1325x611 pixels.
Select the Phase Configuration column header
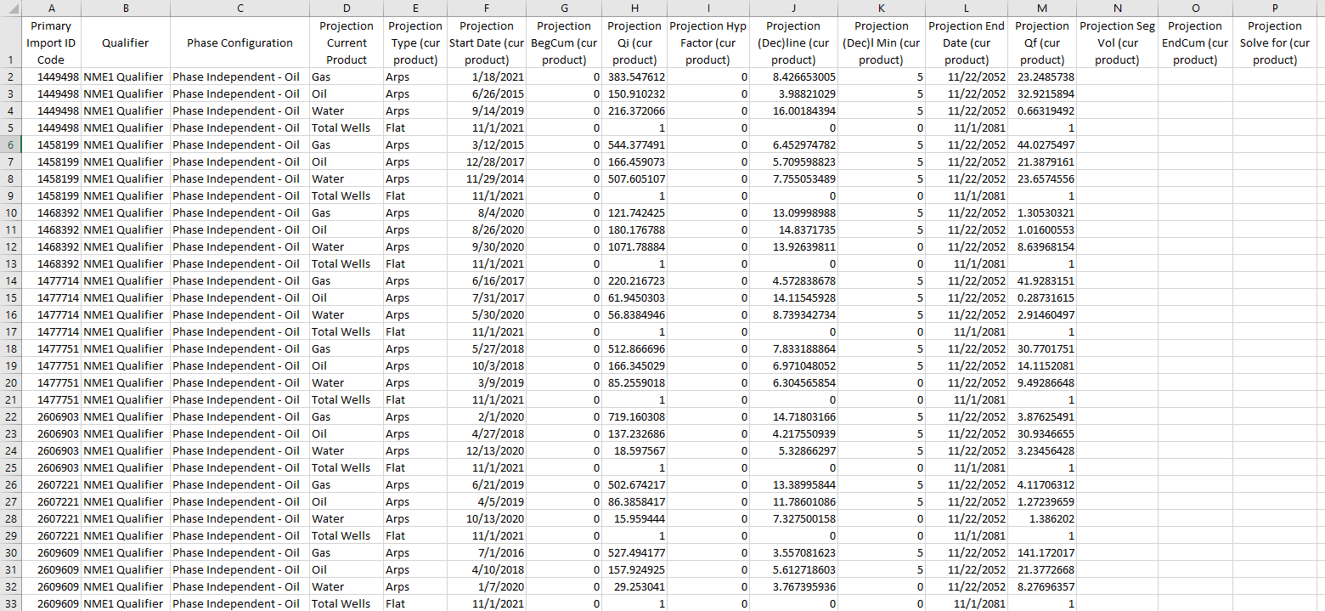(240, 8)
